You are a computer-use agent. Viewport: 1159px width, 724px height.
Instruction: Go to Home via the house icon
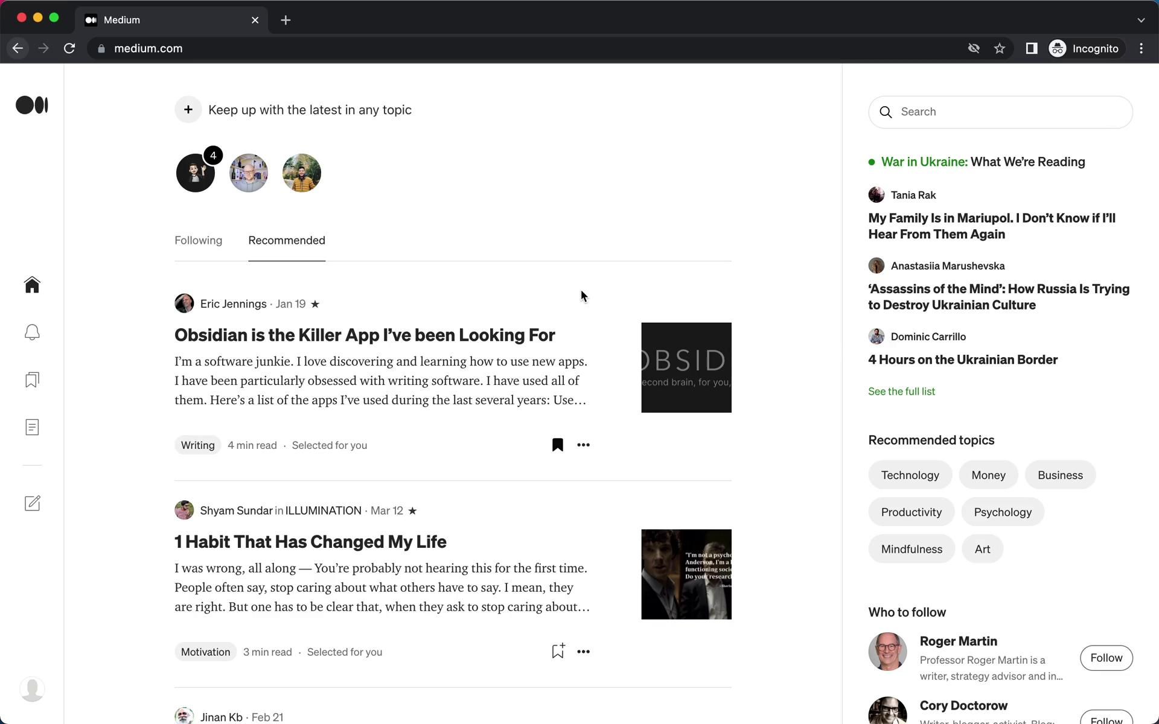(32, 284)
